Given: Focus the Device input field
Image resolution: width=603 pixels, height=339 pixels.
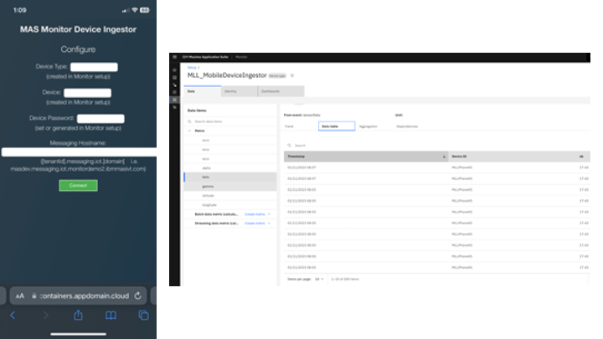Looking at the screenshot, I should click(x=87, y=93).
